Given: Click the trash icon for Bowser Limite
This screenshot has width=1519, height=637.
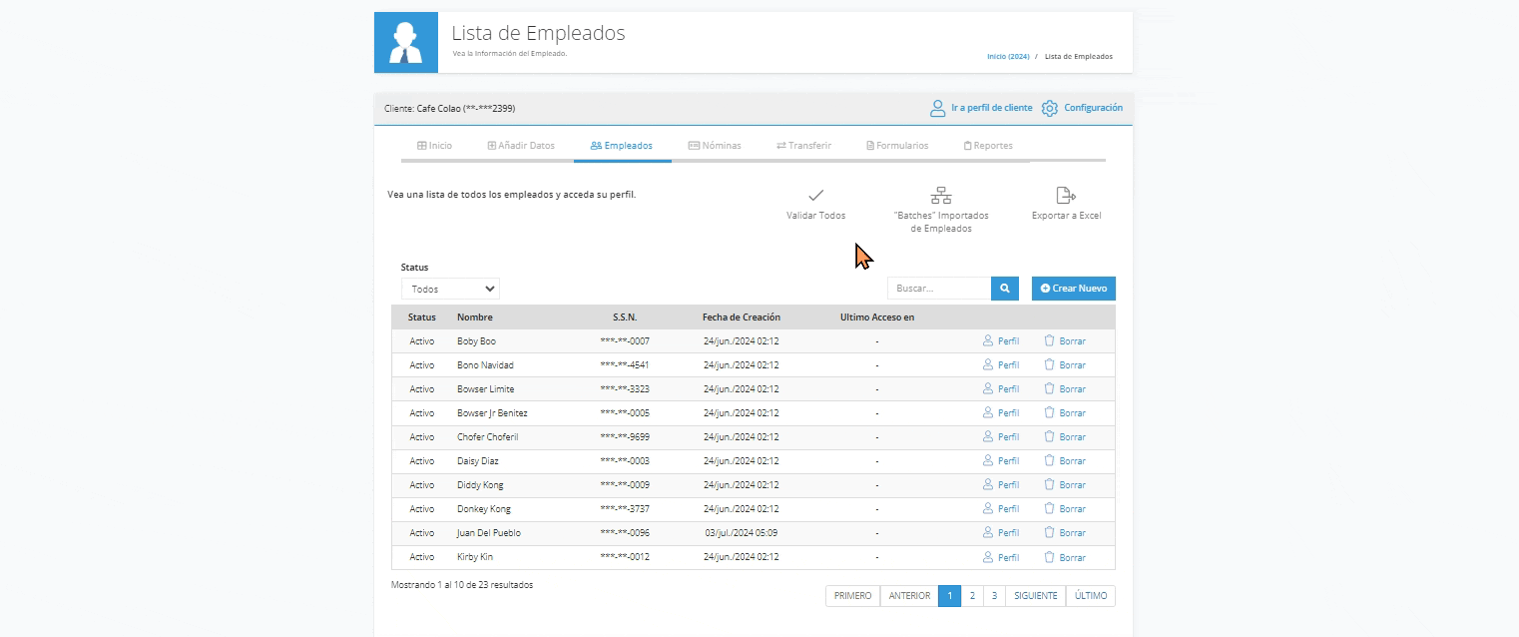Looking at the screenshot, I should [x=1049, y=388].
